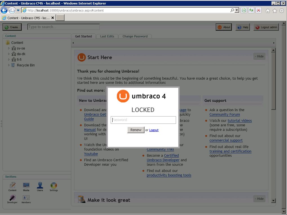Expand the Recycle Bin node
Screen dimensions: 287x215
[x=9, y=65]
